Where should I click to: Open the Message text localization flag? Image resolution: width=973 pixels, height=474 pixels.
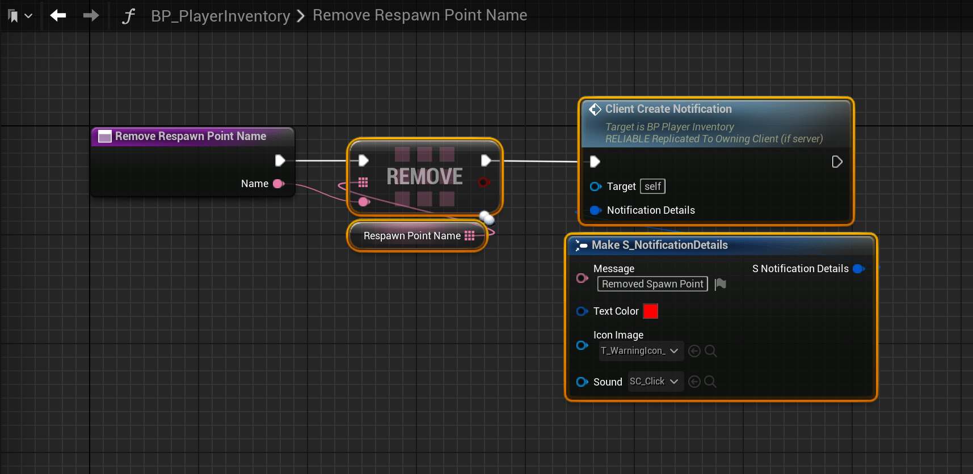click(x=721, y=284)
